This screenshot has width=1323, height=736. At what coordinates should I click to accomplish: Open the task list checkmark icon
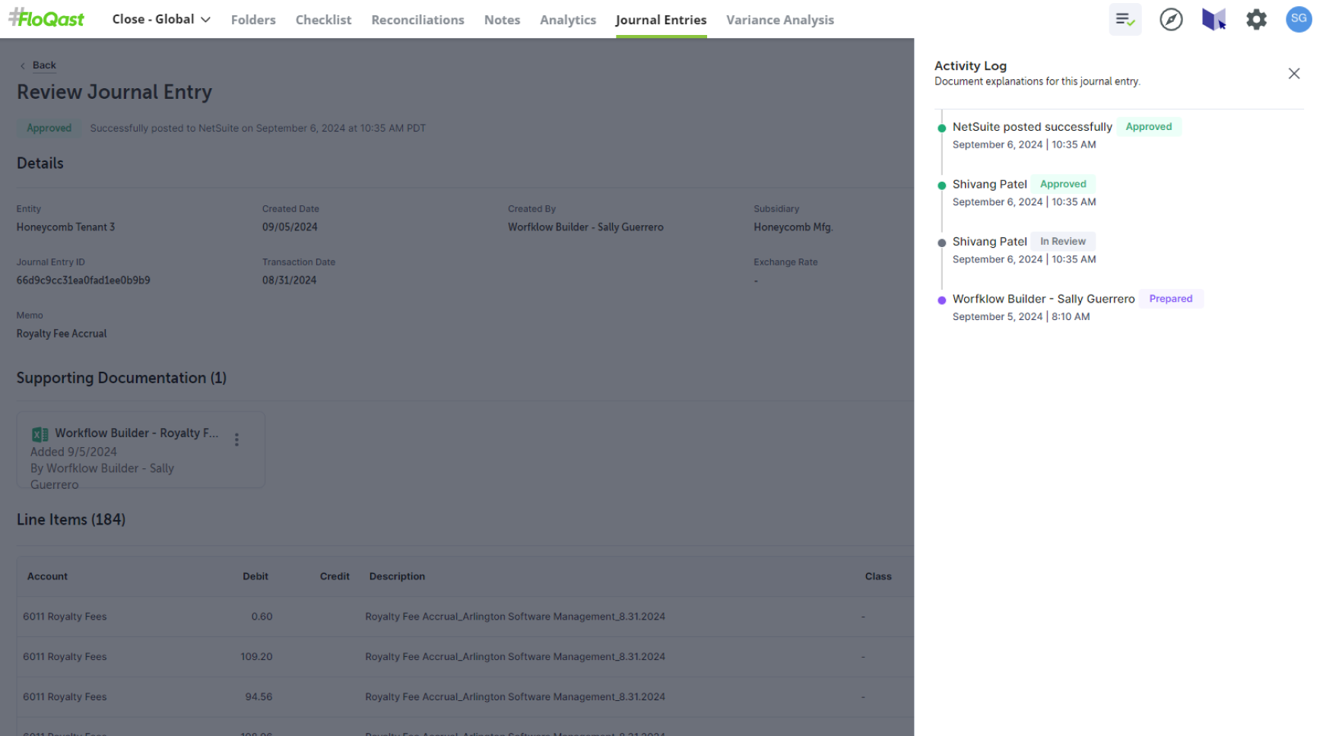[x=1125, y=19]
